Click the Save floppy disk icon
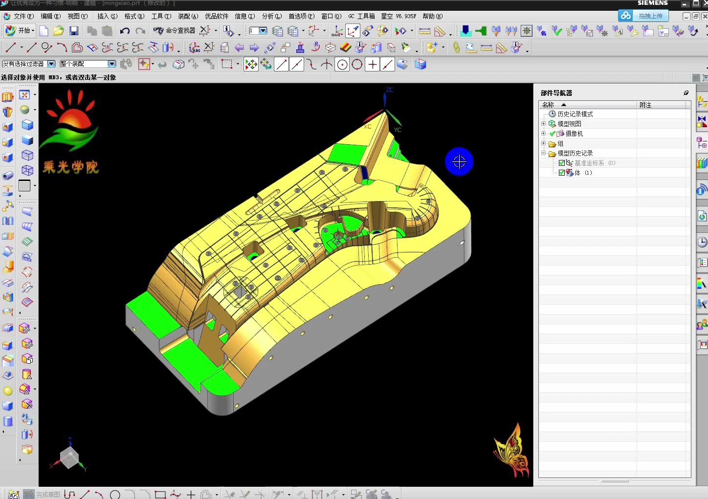This screenshot has height=499, width=708. (74, 31)
